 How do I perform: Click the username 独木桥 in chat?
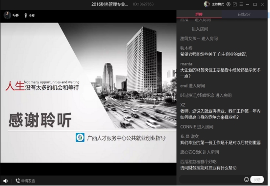click(186, 48)
